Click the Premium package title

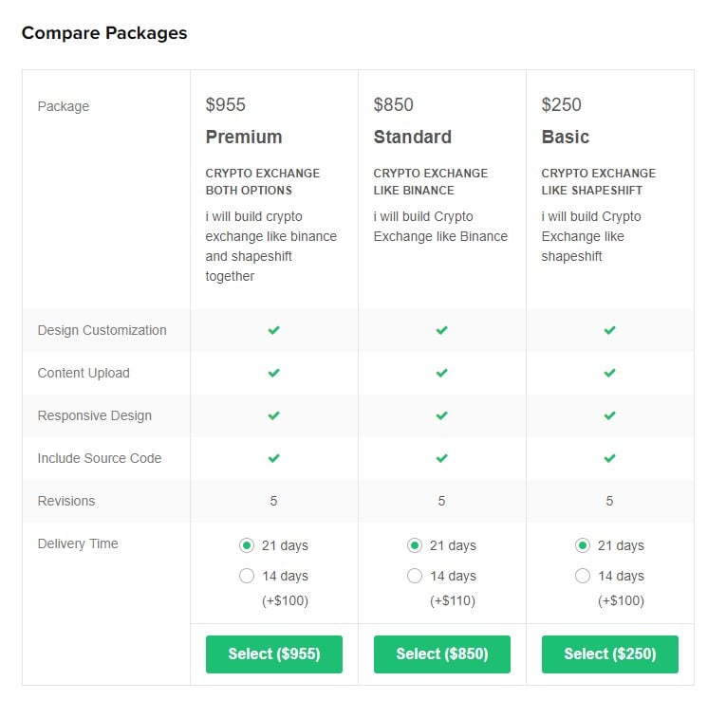point(244,137)
